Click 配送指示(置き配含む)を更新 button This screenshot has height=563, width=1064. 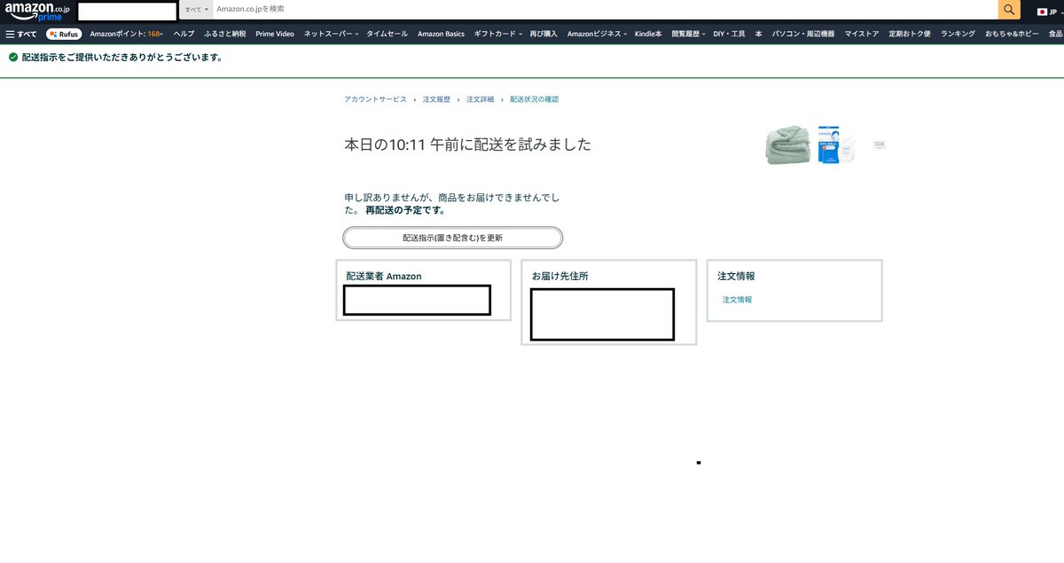coord(453,238)
